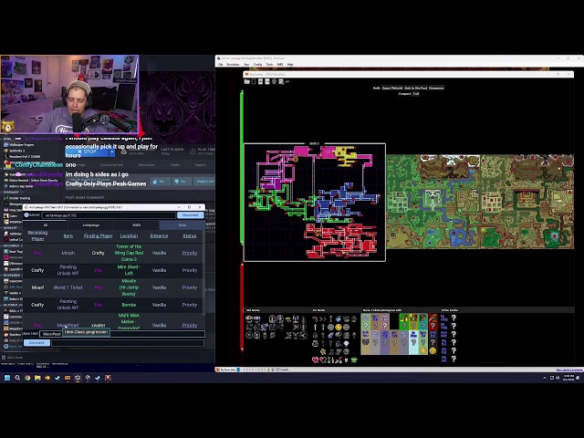The image size is (584, 438).
Task: Click the Super Metroid Zebes map
Action: [314, 203]
